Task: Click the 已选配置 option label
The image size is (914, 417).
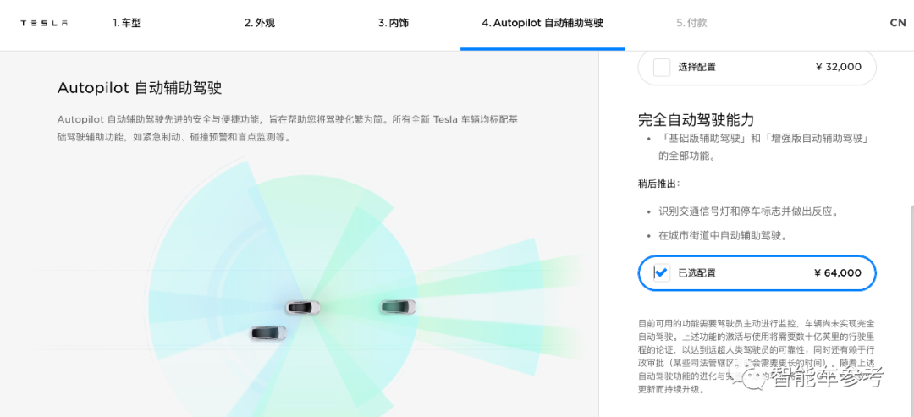Action: click(x=697, y=272)
